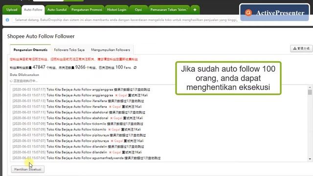Image resolution: width=313 pixels, height=176 pixels.
Task: Open the Opsi tab
Action: [x=138, y=10]
